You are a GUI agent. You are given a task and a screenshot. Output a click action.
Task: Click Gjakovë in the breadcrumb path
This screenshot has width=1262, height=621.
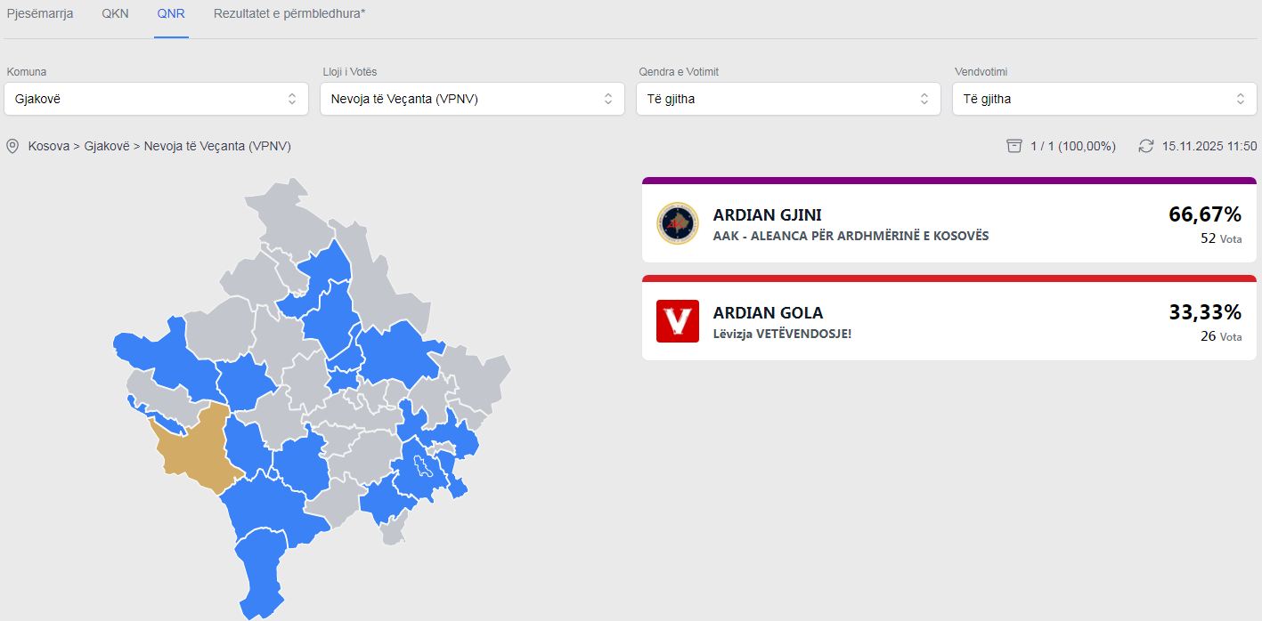107,146
